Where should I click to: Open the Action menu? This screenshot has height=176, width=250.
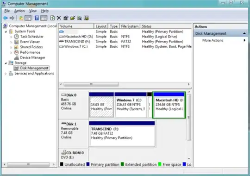click(19, 11)
